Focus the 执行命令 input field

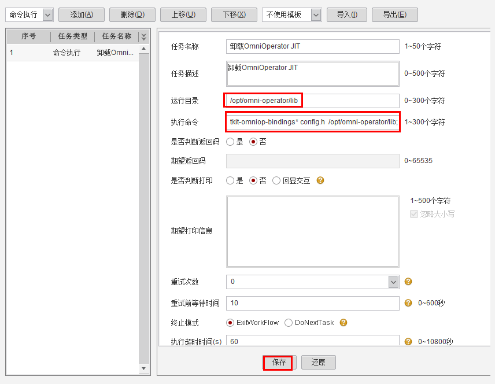[312, 122]
